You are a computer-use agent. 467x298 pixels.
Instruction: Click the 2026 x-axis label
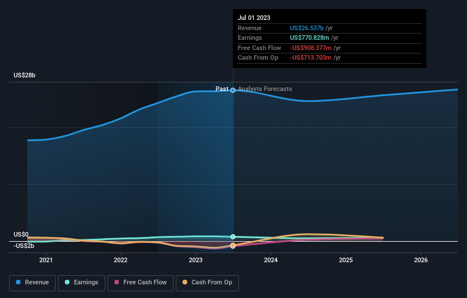tap(421, 260)
